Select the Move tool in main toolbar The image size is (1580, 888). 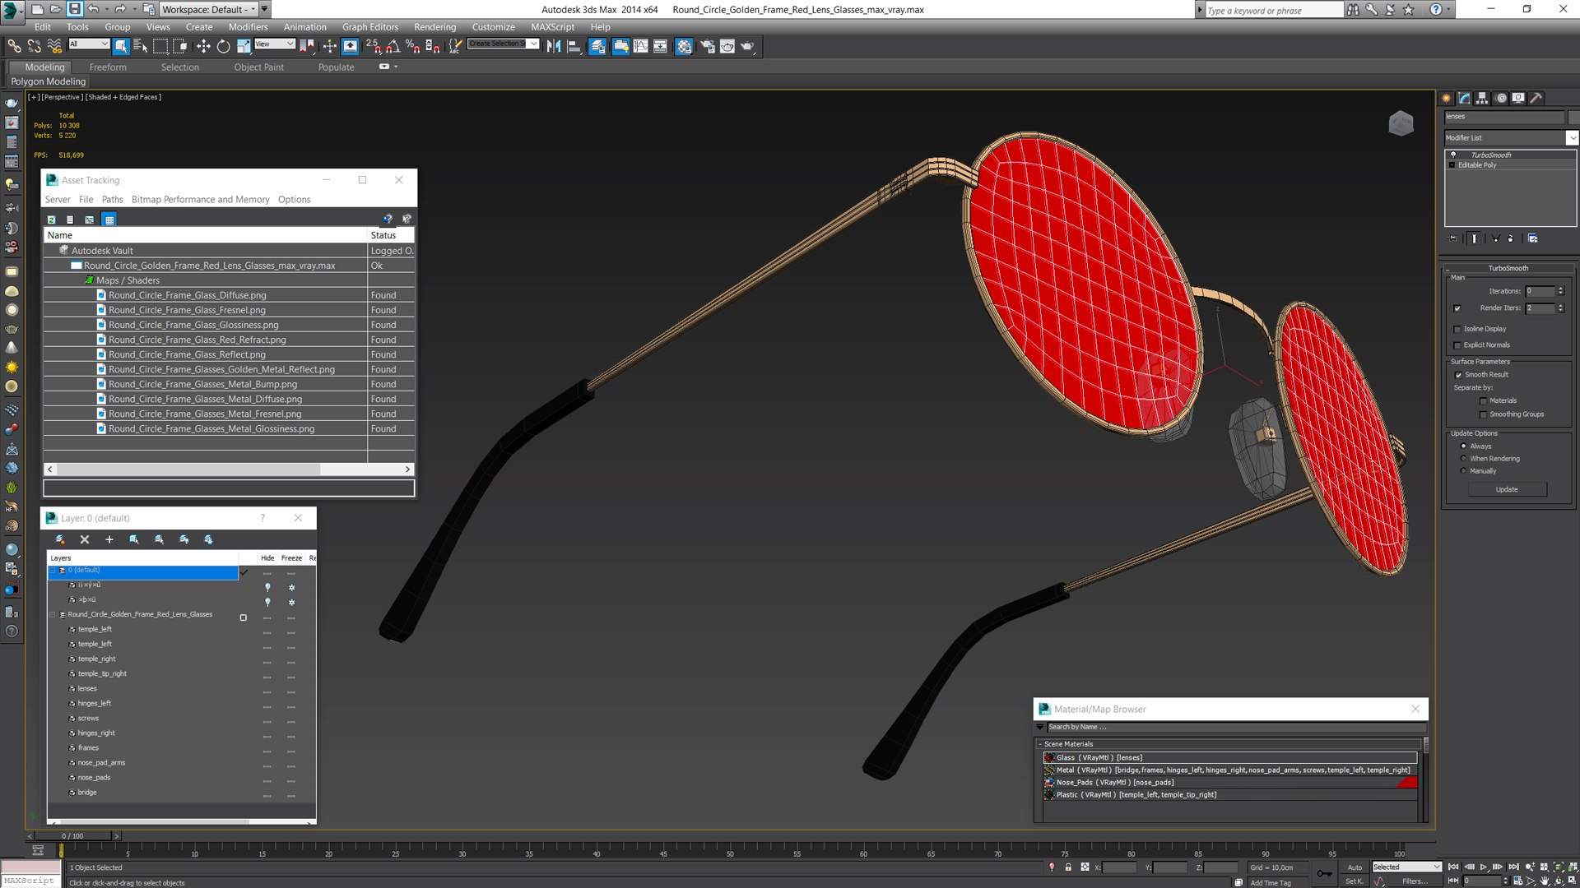coord(203,47)
